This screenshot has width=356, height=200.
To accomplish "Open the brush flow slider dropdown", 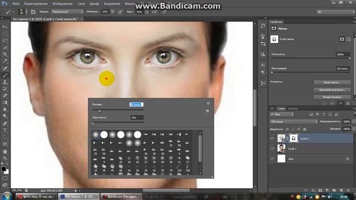I will 147,12.
